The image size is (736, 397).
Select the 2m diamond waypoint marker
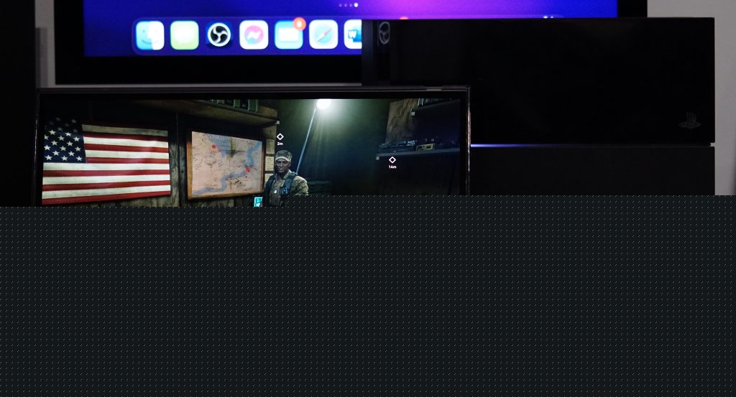pos(280,136)
